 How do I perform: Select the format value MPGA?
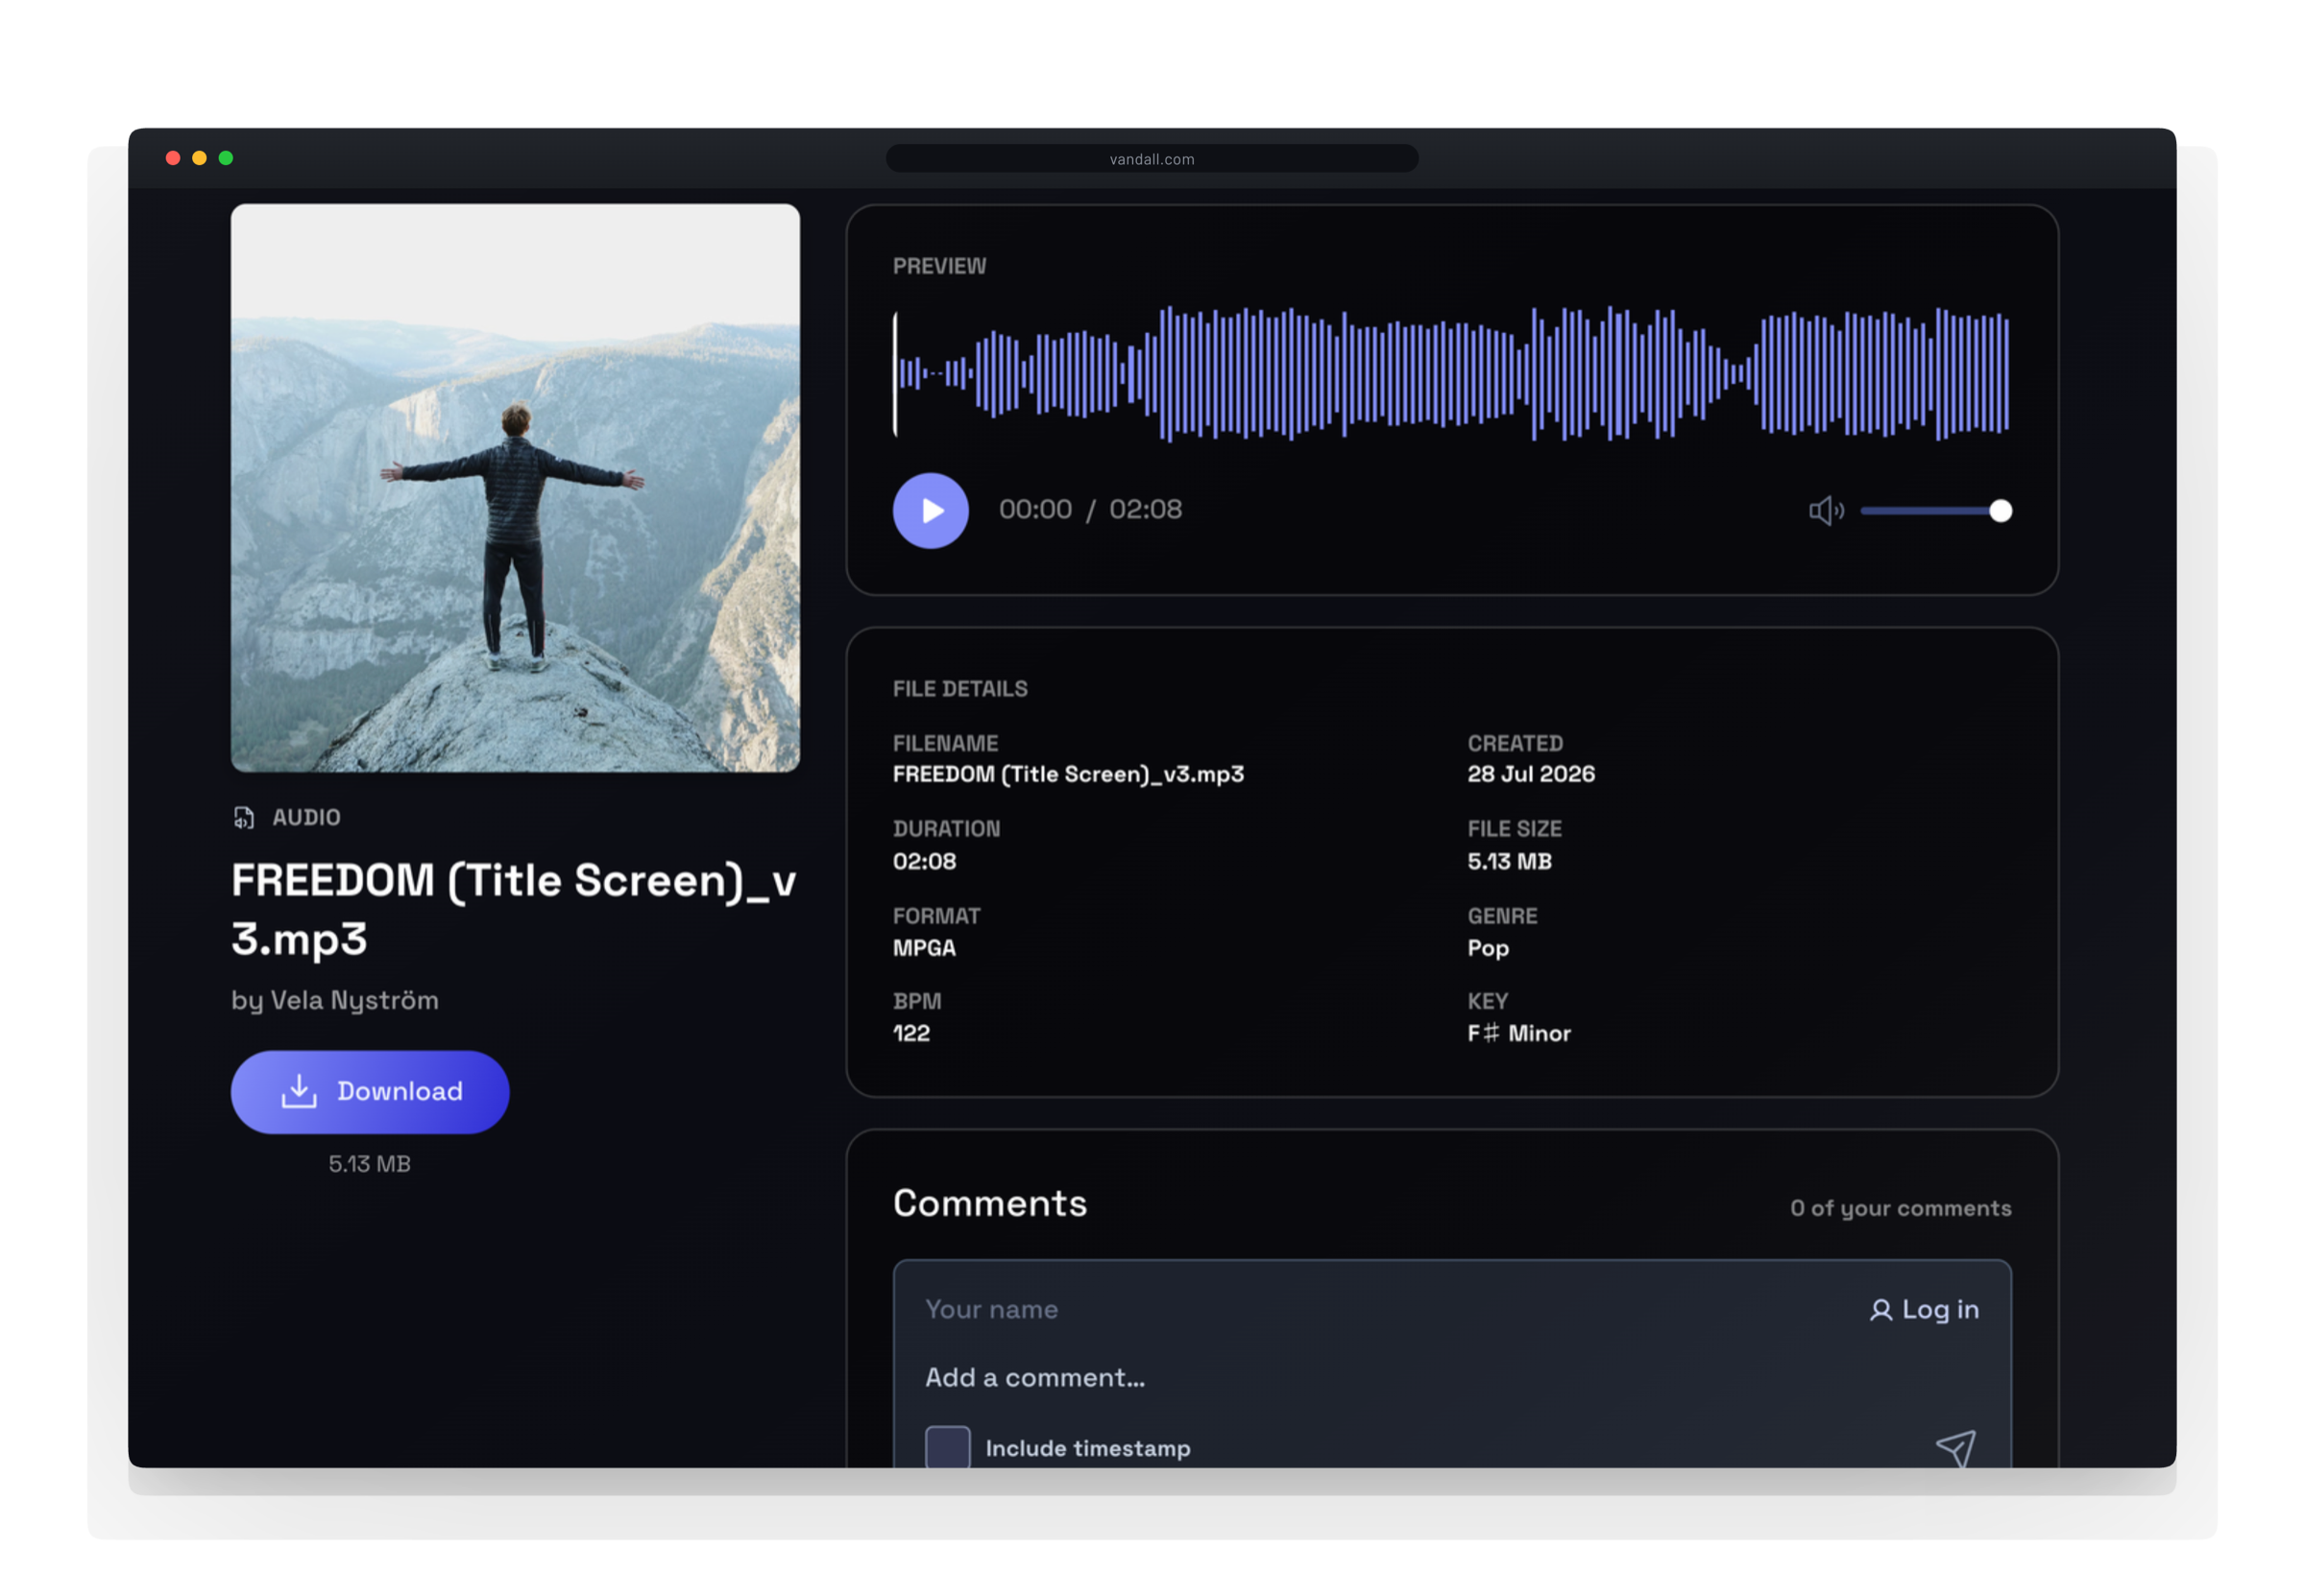coord(923,948)
